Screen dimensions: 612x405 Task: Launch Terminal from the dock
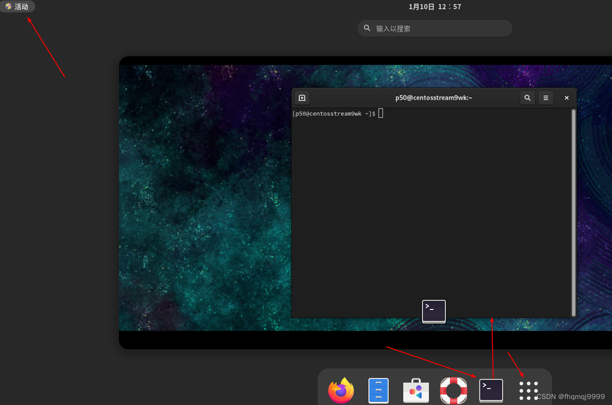(x=491, y=390)
